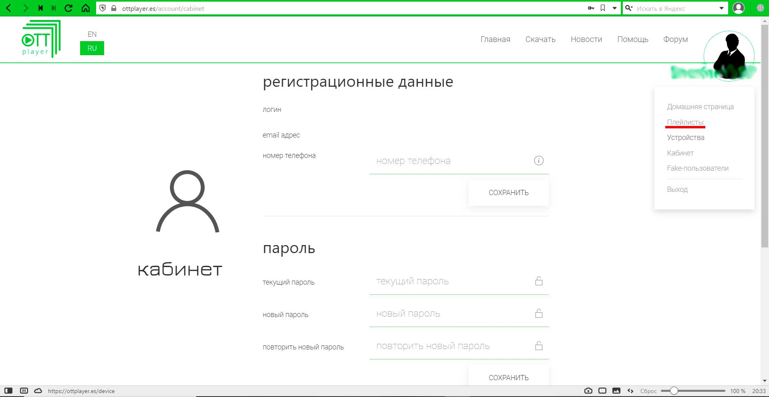Reset zoom with Сброс button
Viewport: 769px width, 397px height.
click(648, 391)
